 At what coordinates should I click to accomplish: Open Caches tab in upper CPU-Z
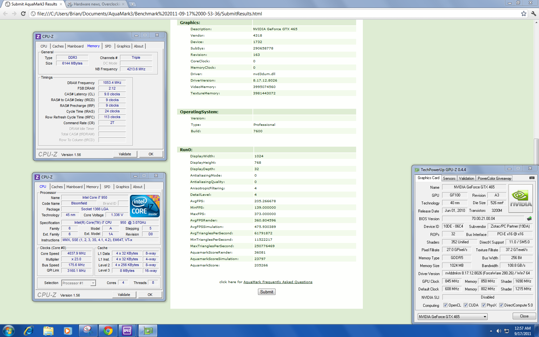(58, 46)
